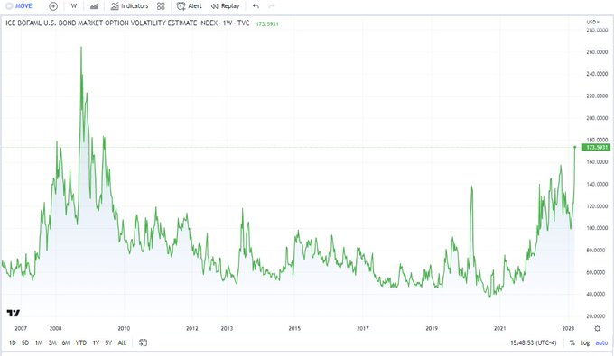
Task: Create an Alert
Action: coord(190,6)
